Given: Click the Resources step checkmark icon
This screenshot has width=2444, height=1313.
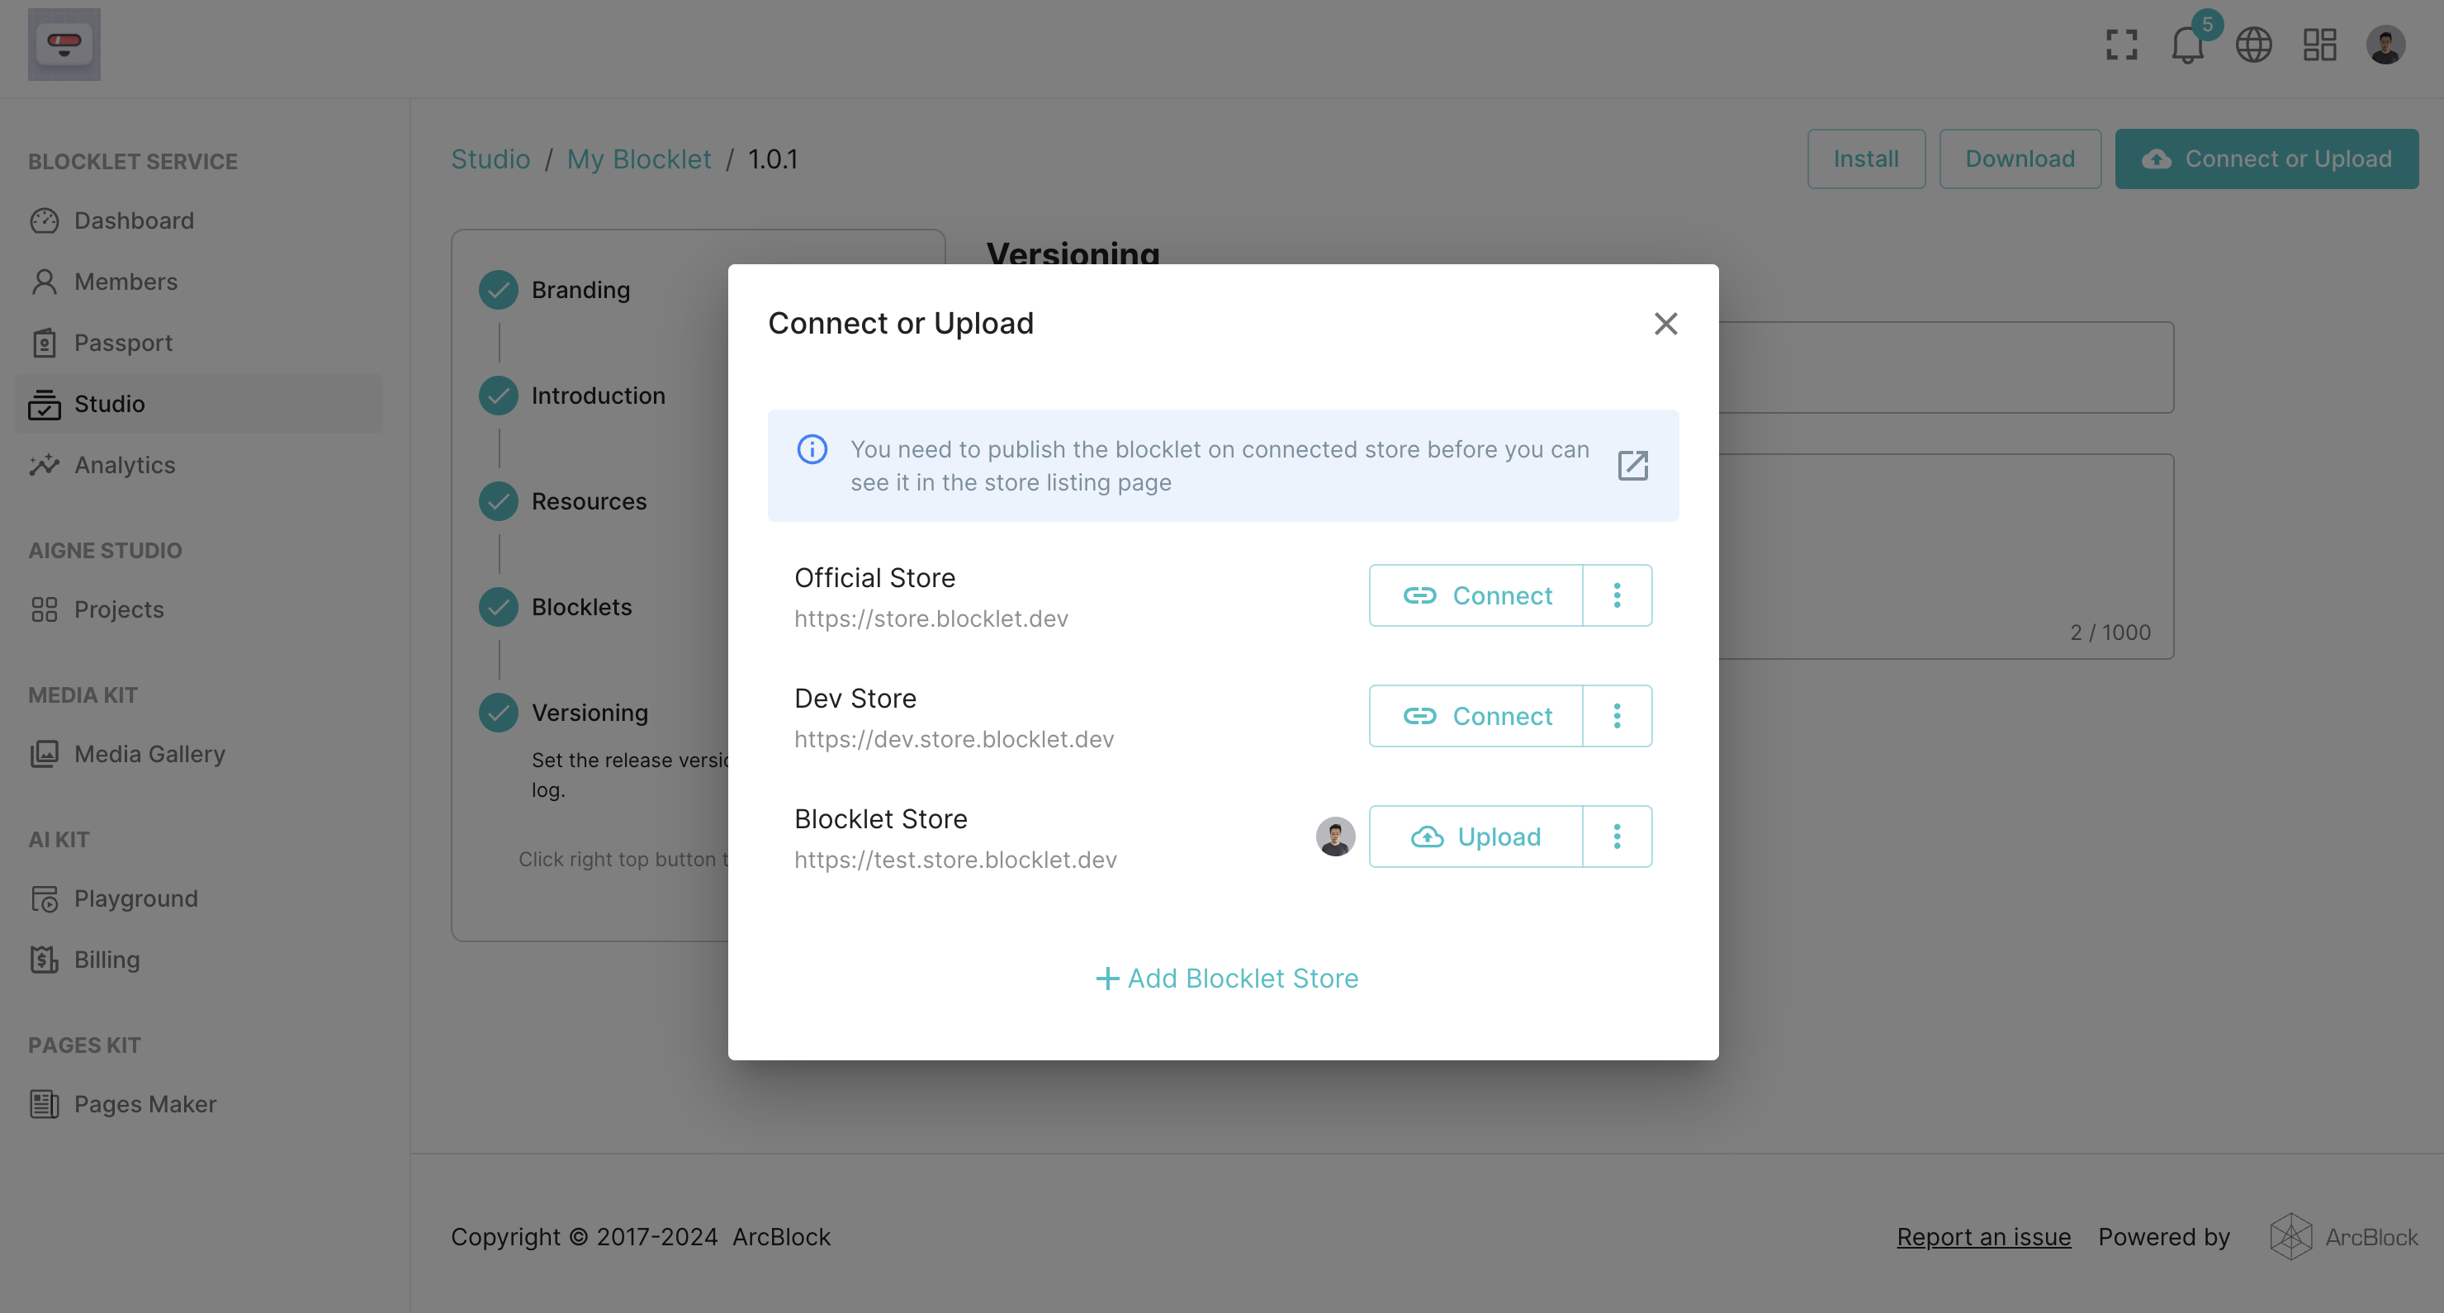Looking at the screenshot, I should point(498,502).
